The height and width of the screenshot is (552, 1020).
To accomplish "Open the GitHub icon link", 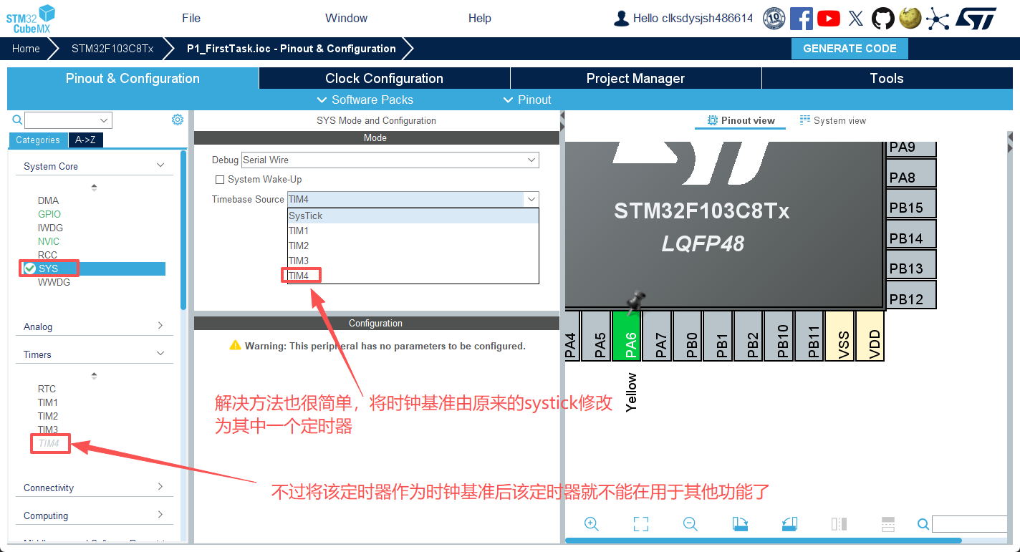I will point(883,19).
